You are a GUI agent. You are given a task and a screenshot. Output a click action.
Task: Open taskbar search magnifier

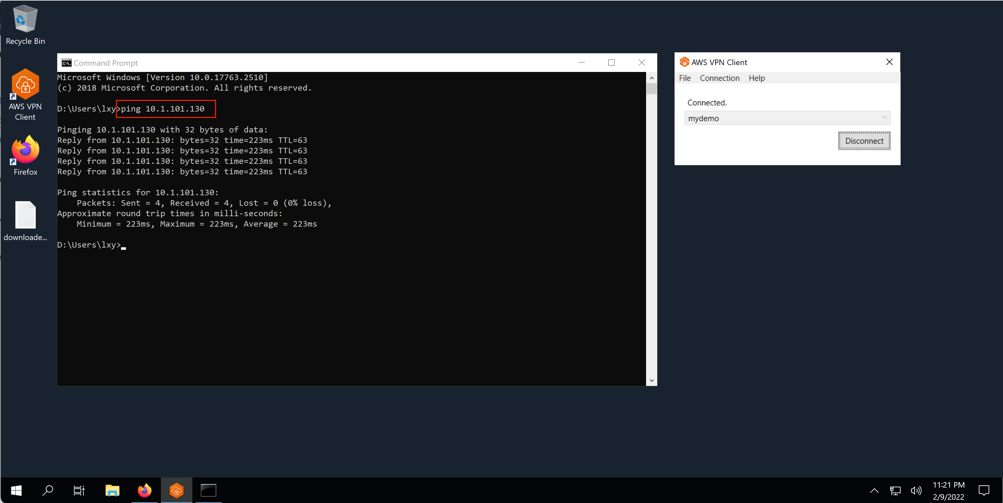point(47,490)
